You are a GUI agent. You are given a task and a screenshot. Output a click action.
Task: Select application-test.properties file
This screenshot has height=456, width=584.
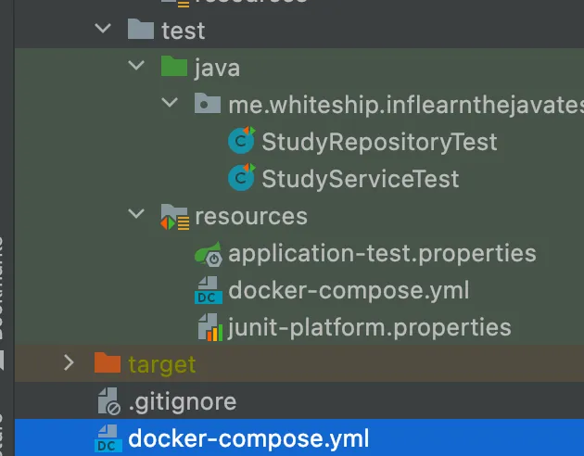click(382, 253)
